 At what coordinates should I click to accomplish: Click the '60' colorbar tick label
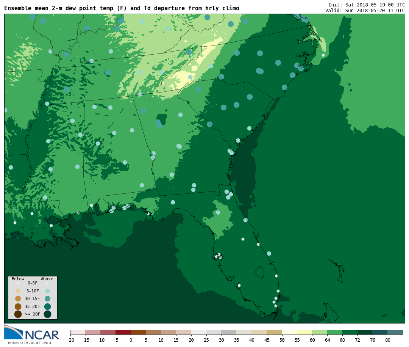pos(312,340)
